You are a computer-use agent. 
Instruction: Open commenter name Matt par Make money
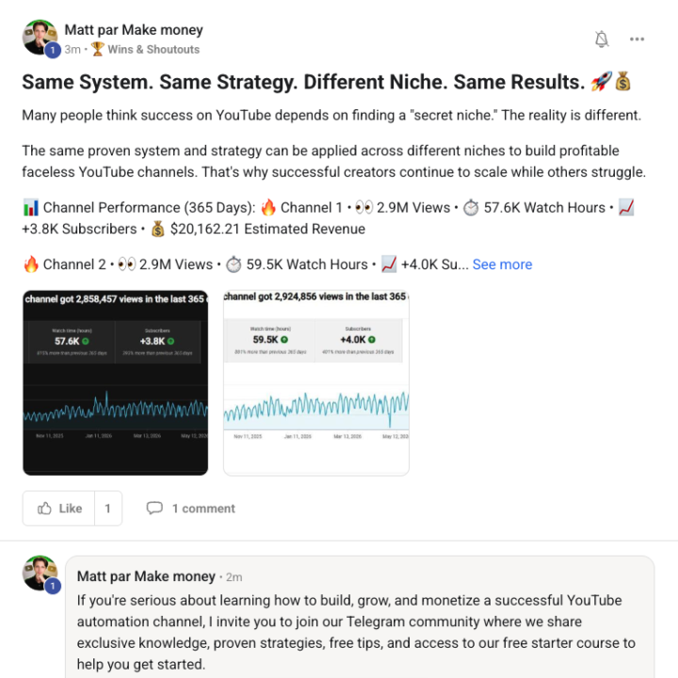pyautogui.click(x=146, y=576)
